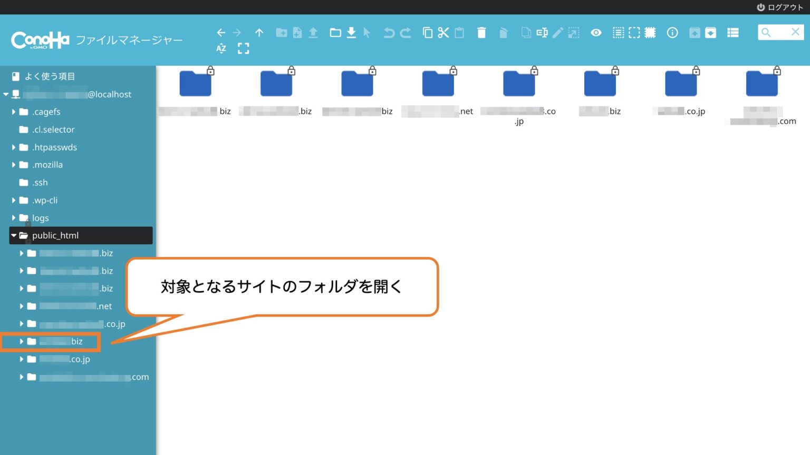The width and height of the screenshot is (810, 455).
Task: Select the new folder creation icon
Action: pyautogui.click(x=282, y=33)
